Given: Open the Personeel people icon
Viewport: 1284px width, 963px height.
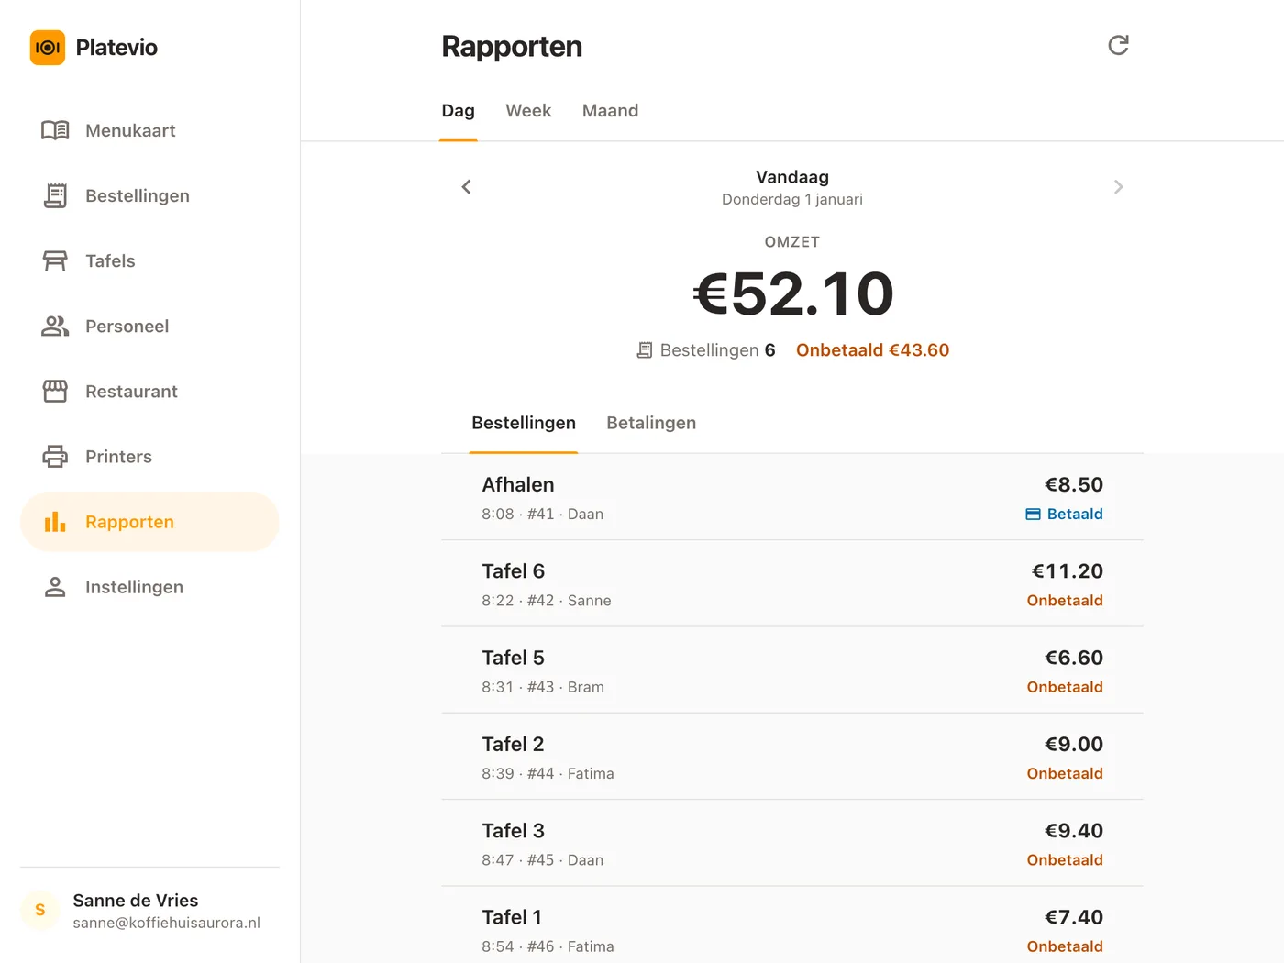Looking at the screenshot, I should pyautogui.click(x=55, y=326).
